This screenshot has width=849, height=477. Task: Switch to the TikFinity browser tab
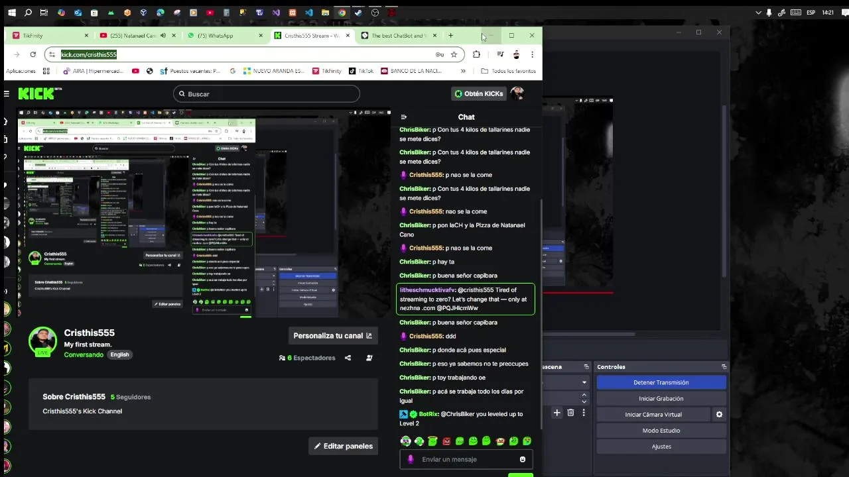pyautogui.click(x=50, y=36)
